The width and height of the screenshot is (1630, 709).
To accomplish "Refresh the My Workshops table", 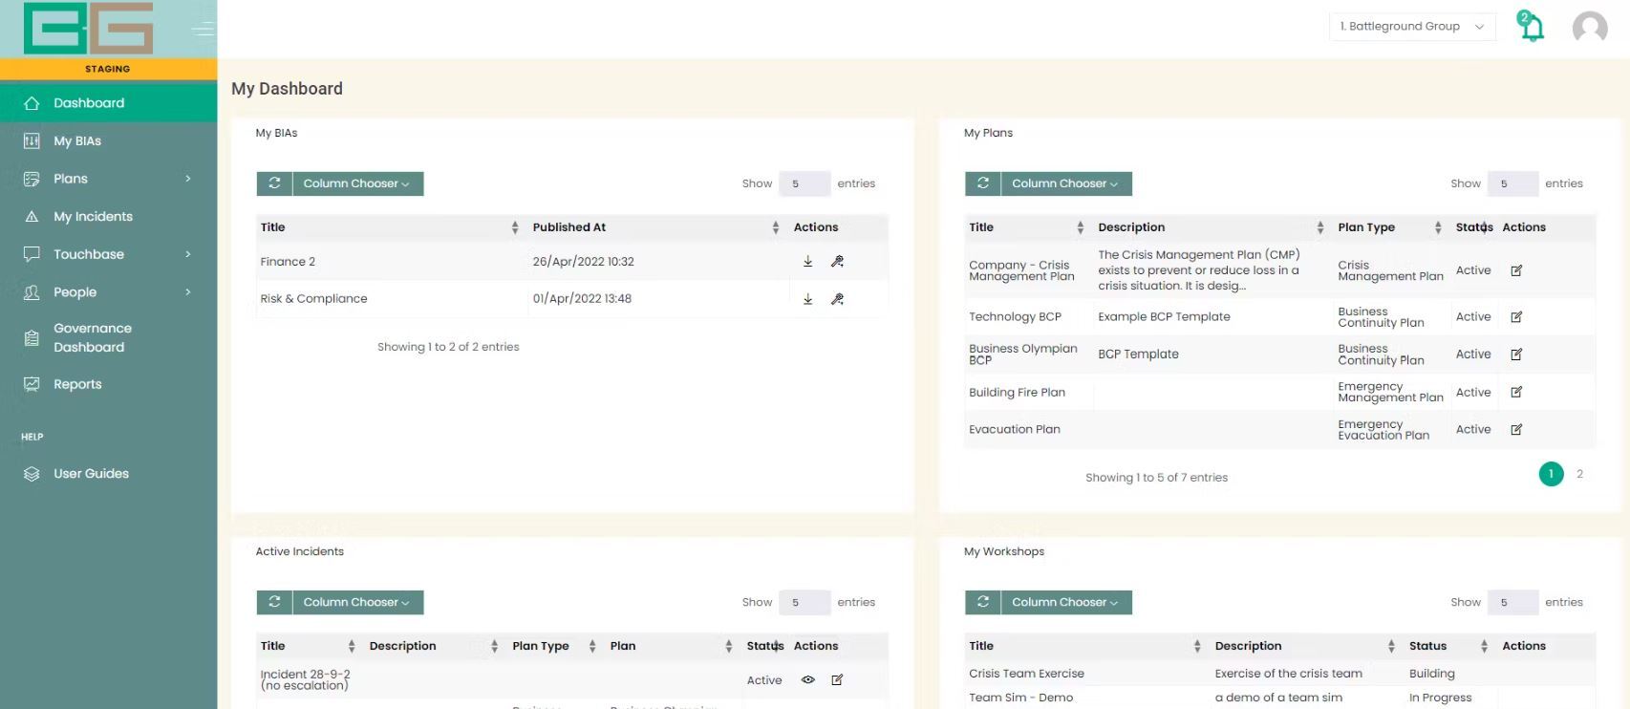I will tap(982, 602).
